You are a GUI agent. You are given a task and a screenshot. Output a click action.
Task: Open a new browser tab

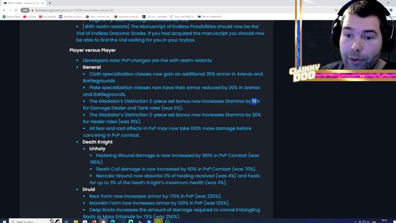(49, 3)
